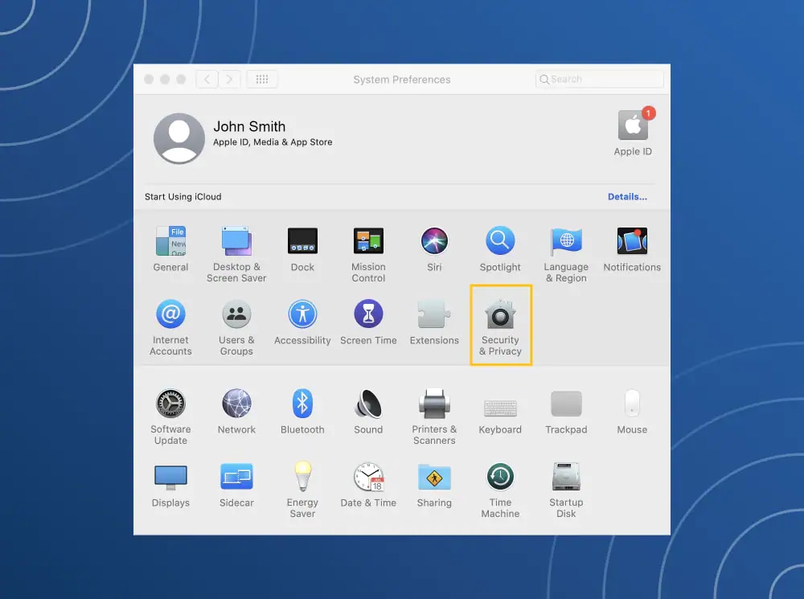Open Printers & Scanners pane
This screenshot has width=804, height=599.
click(434, 417)
